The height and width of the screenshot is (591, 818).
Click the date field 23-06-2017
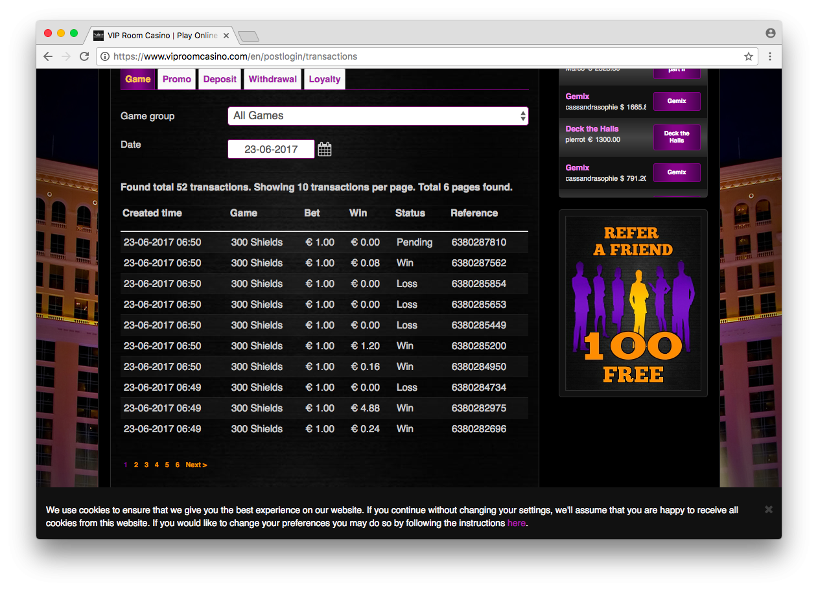[271, 149]
